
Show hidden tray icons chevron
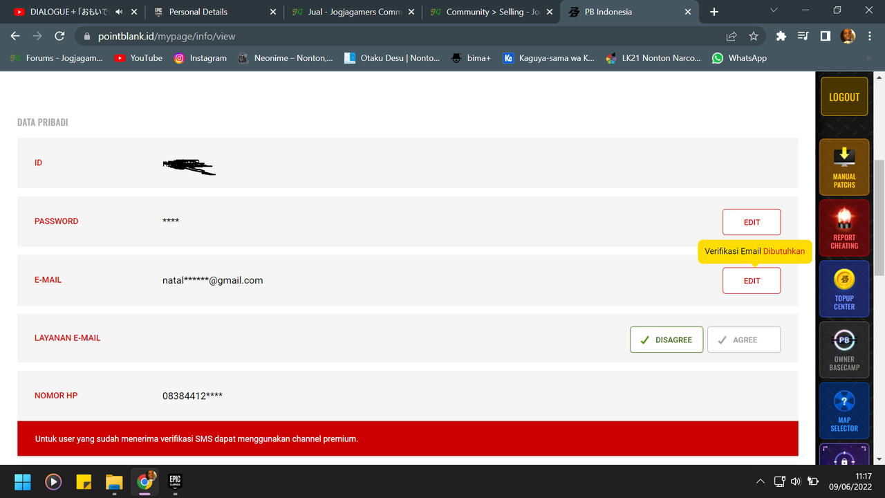(761, 481)
